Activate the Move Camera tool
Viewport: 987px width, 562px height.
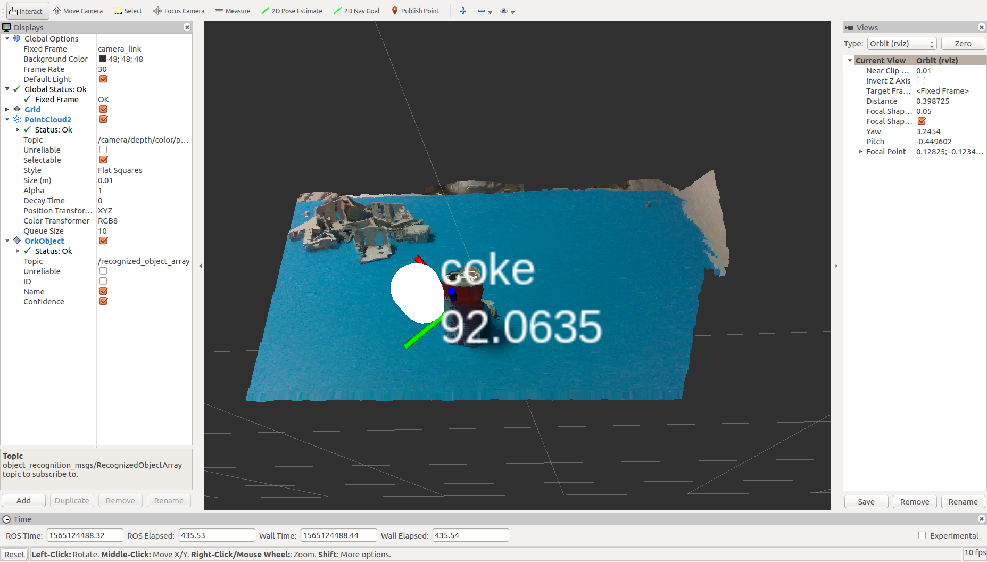coord(78,11)
